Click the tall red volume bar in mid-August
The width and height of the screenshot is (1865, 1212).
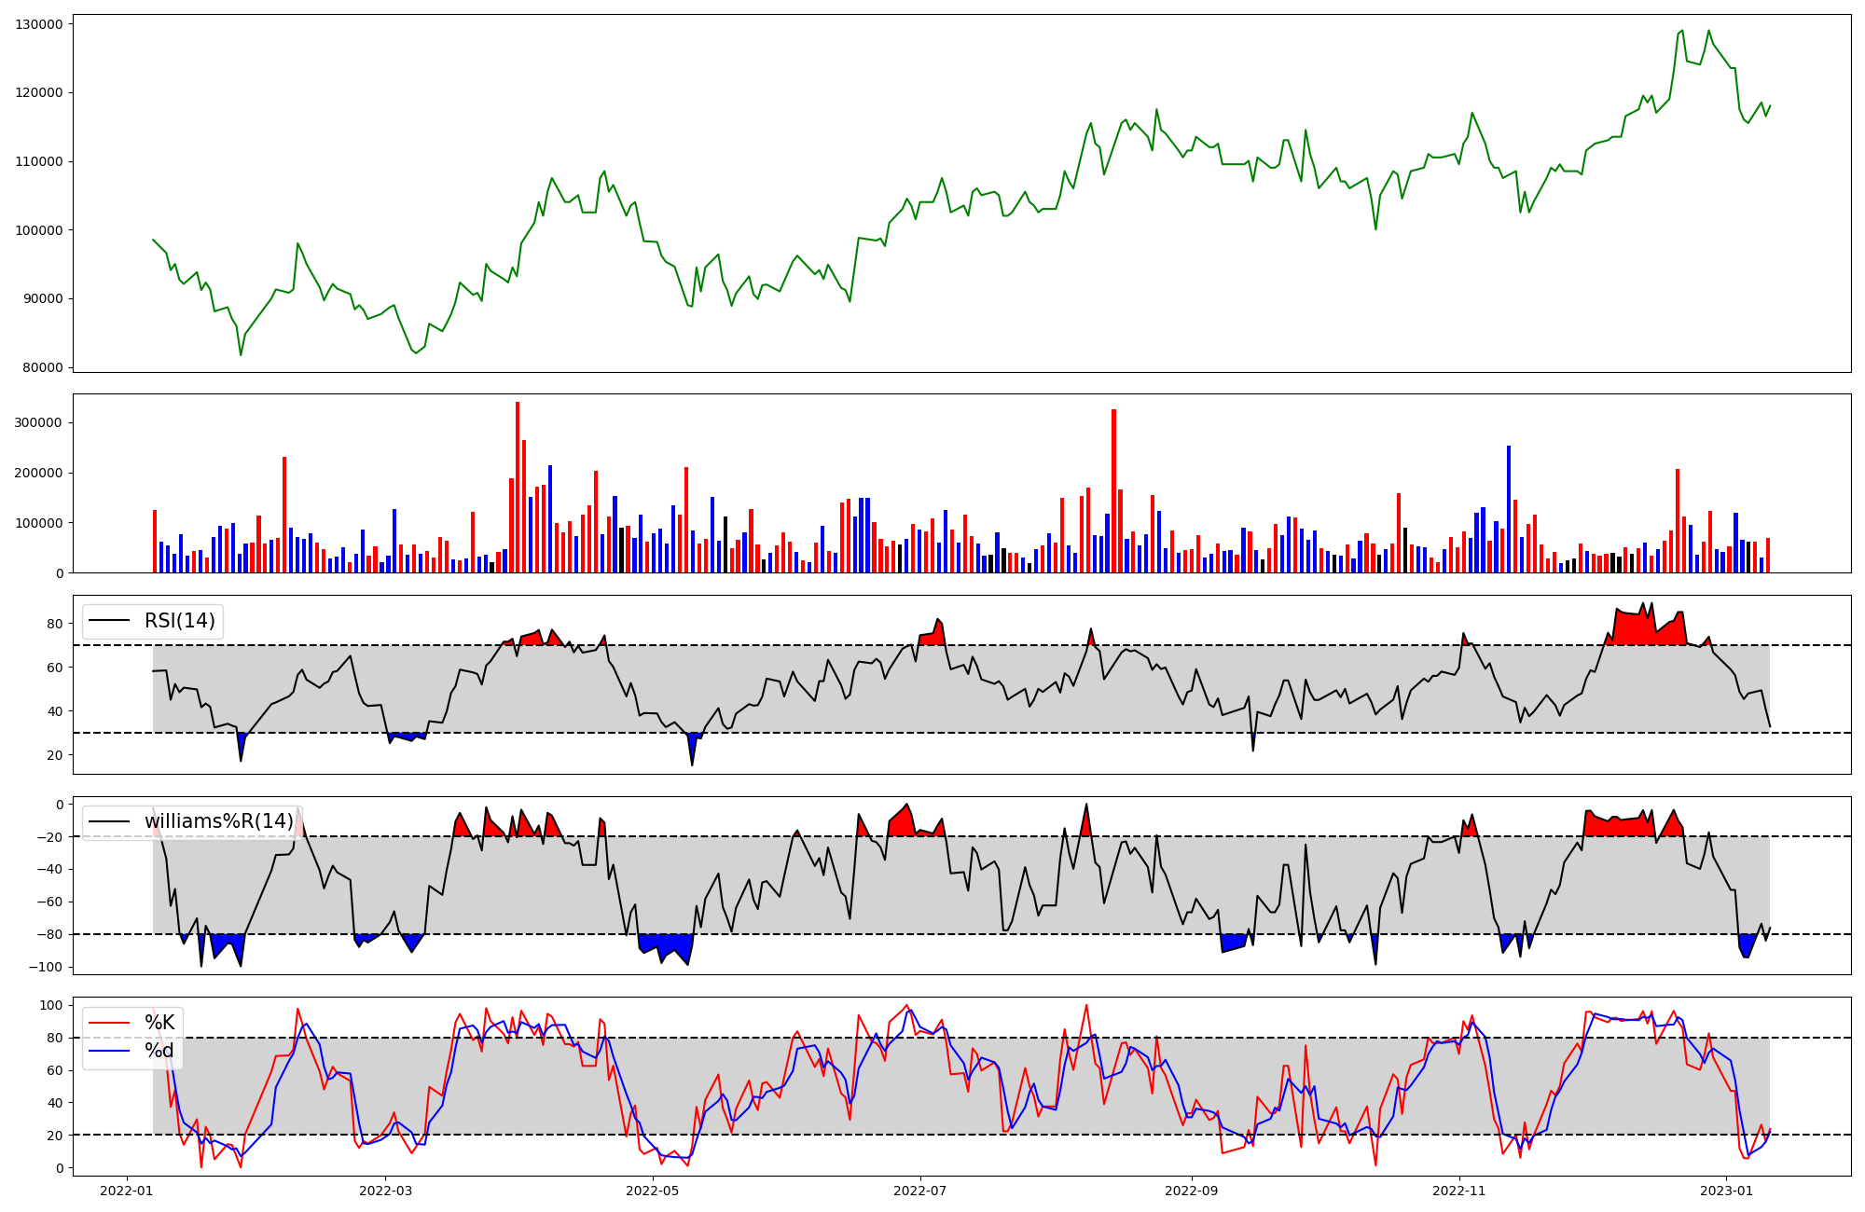pyautogui.click(x=1113, y=490)
